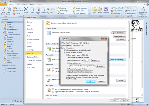Switch to the Send / Receive tab
This screenshot has width=149, height=106.
(x=22, y=5)
